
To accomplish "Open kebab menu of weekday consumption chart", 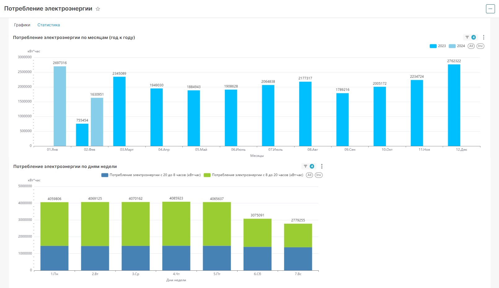I will 322,166.
